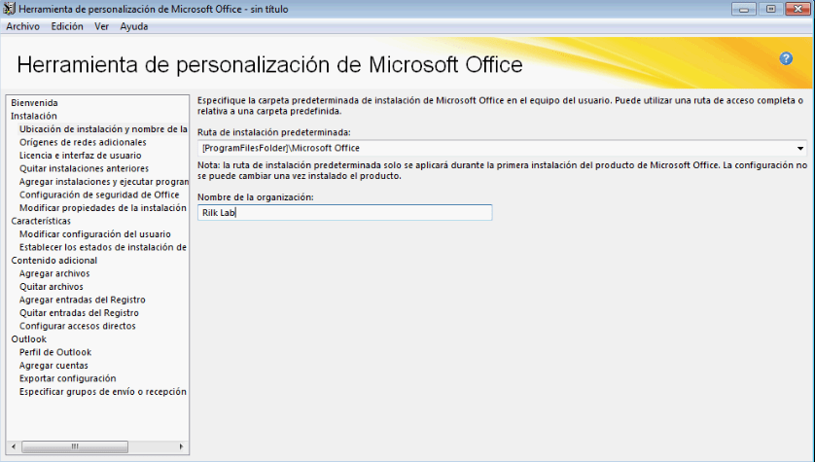
Task: Open the Ver menu
Action: click(101, 26)
